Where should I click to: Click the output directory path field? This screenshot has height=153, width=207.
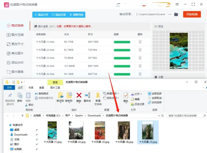coord(151,14)
